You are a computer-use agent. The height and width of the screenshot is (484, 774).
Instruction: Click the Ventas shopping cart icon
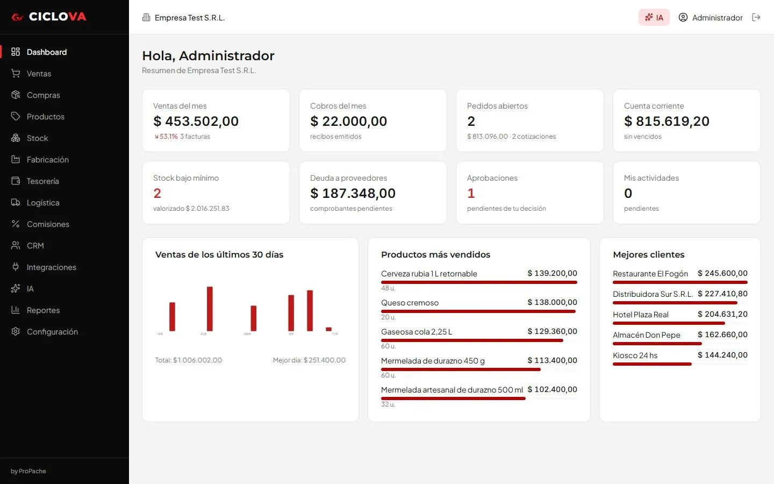pyautogui.click(x=16, y=73)
